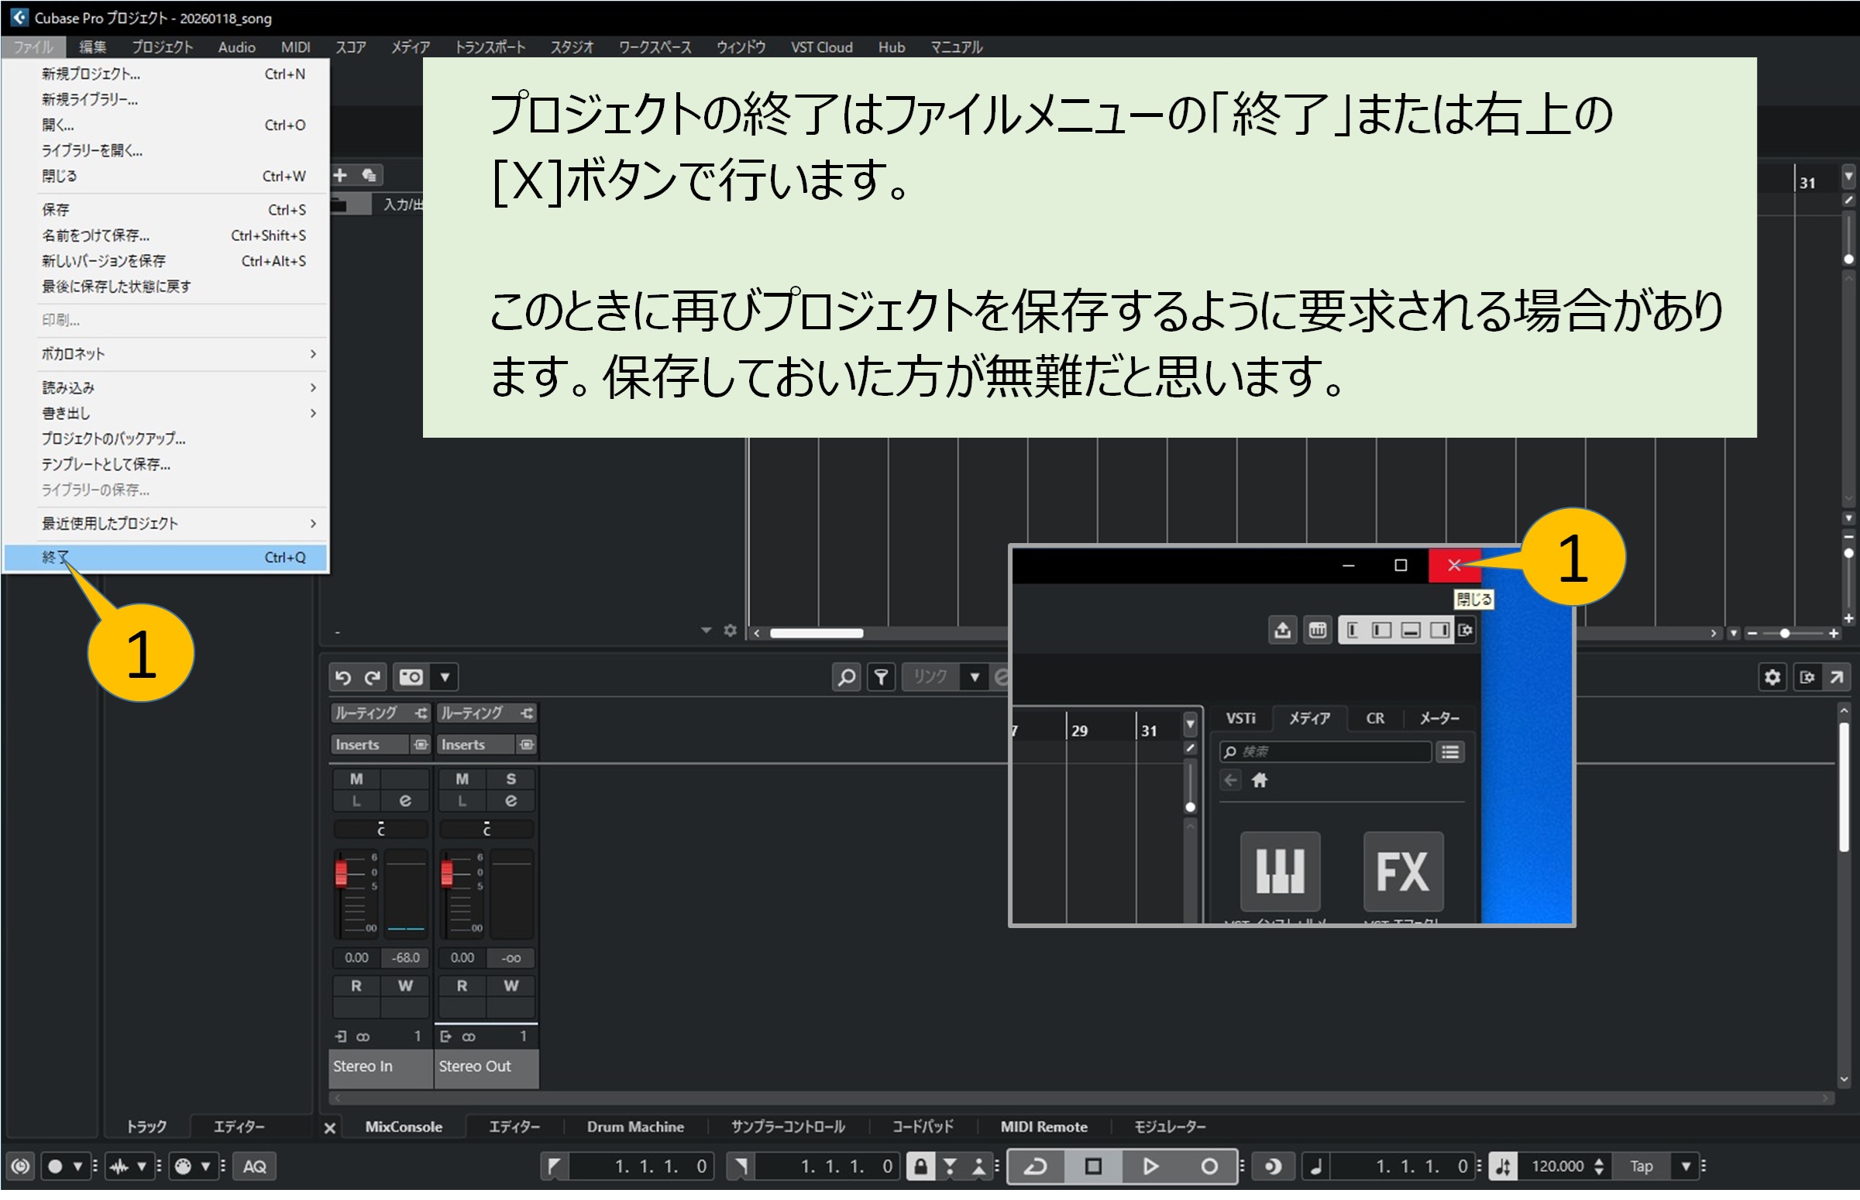
Task: Open the channel search magnifier in MixConsole
Action: click(845, 676)
